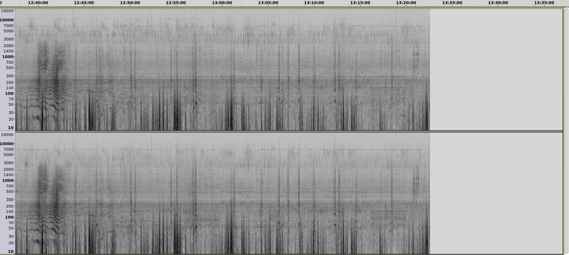Click the 12:50:00 timeline ruler mark
This screenshot has width=569, height=255.
coord(130,3)
